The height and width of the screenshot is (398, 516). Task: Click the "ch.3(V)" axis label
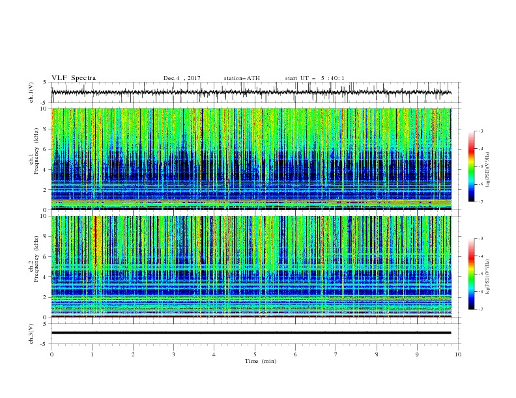tap(31, 334)
